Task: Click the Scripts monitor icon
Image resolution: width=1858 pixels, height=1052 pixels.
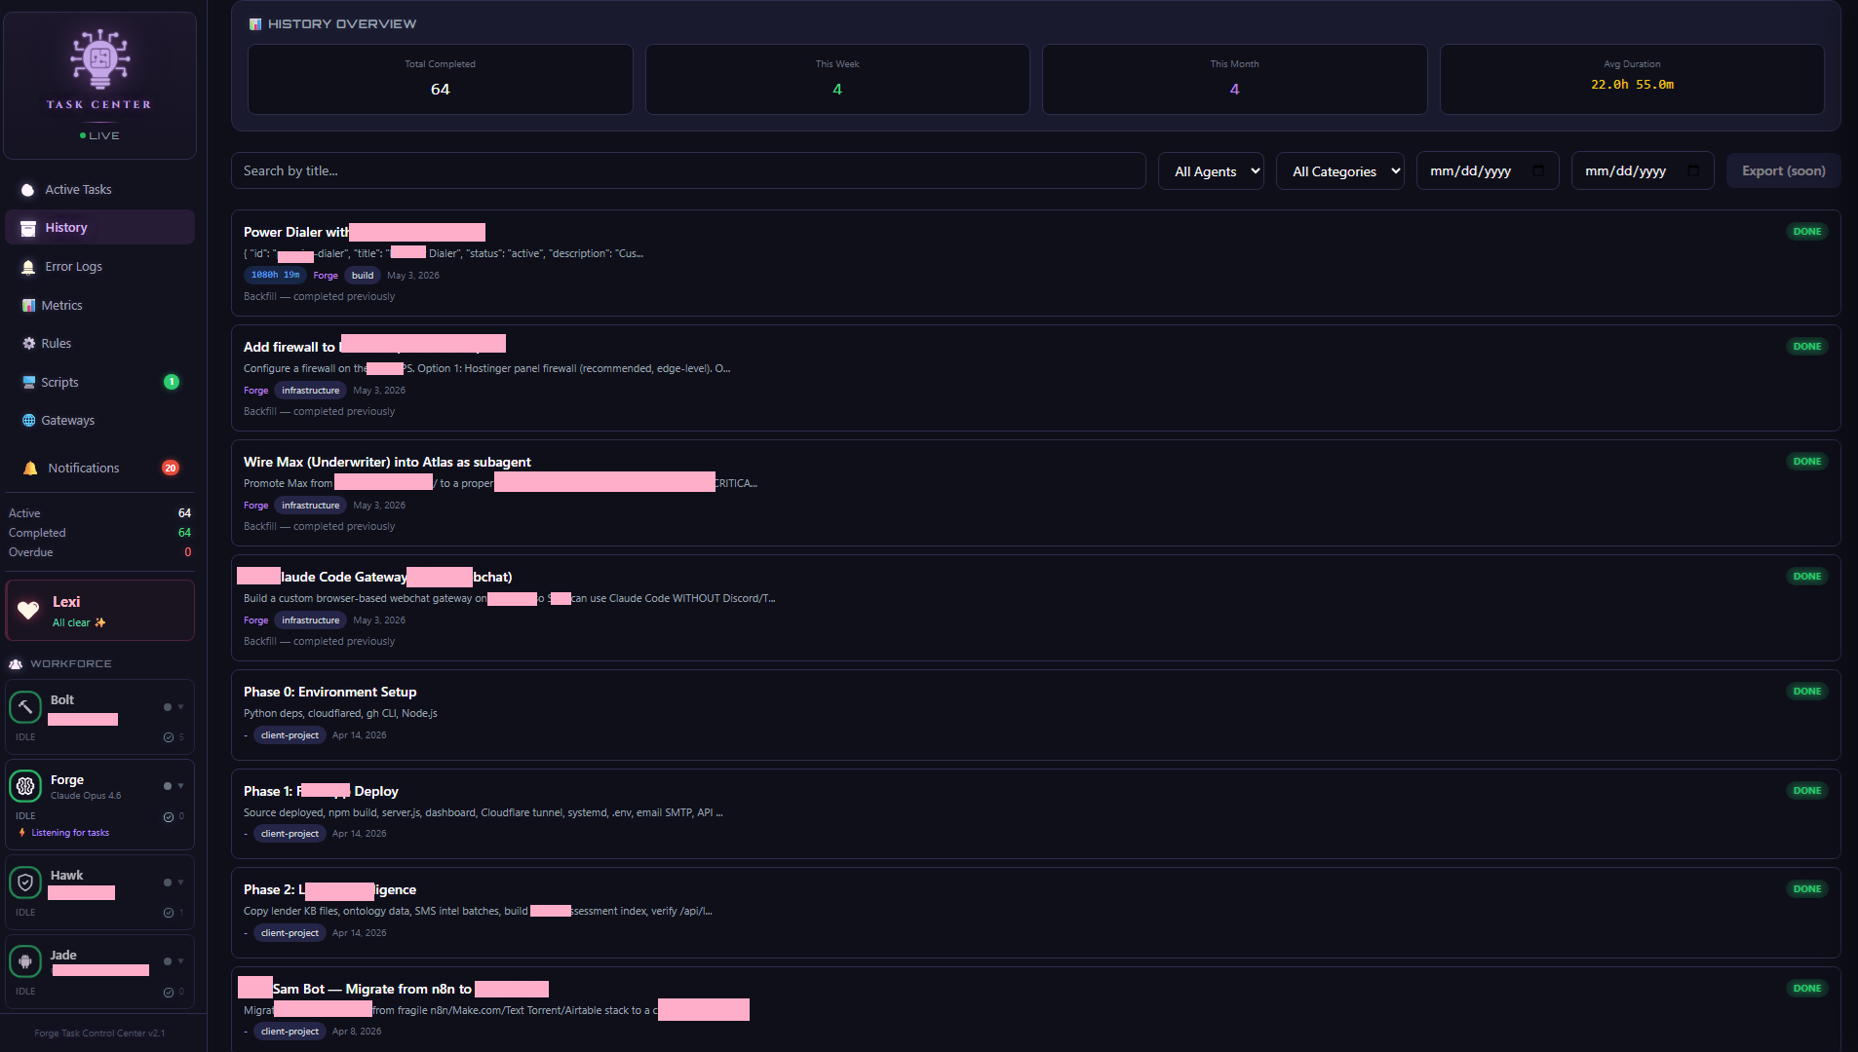Action: [x=28, y=382]
